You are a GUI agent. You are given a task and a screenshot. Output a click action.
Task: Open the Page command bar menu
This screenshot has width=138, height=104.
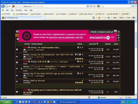pyautogui.click(x=115, y=18)
